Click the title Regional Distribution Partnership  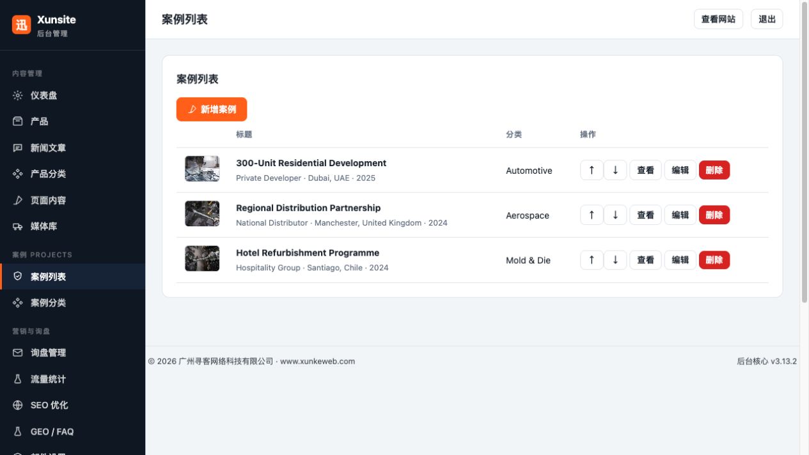308,208
